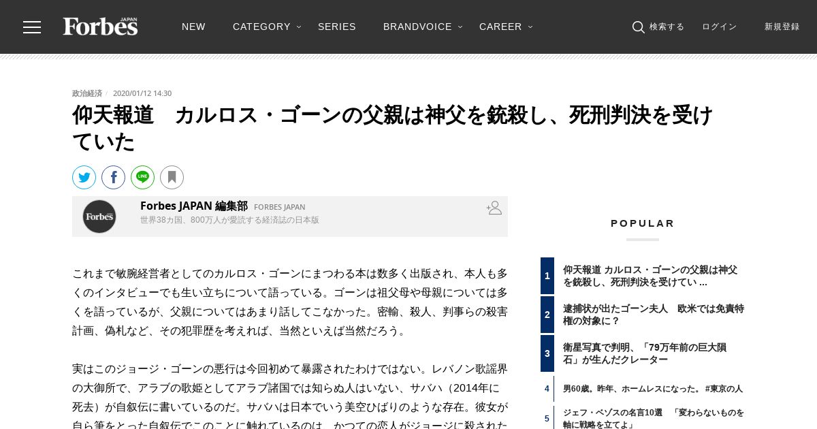Open the Forbes JAPAN 編集部 author link

click(x=194, y=206)
